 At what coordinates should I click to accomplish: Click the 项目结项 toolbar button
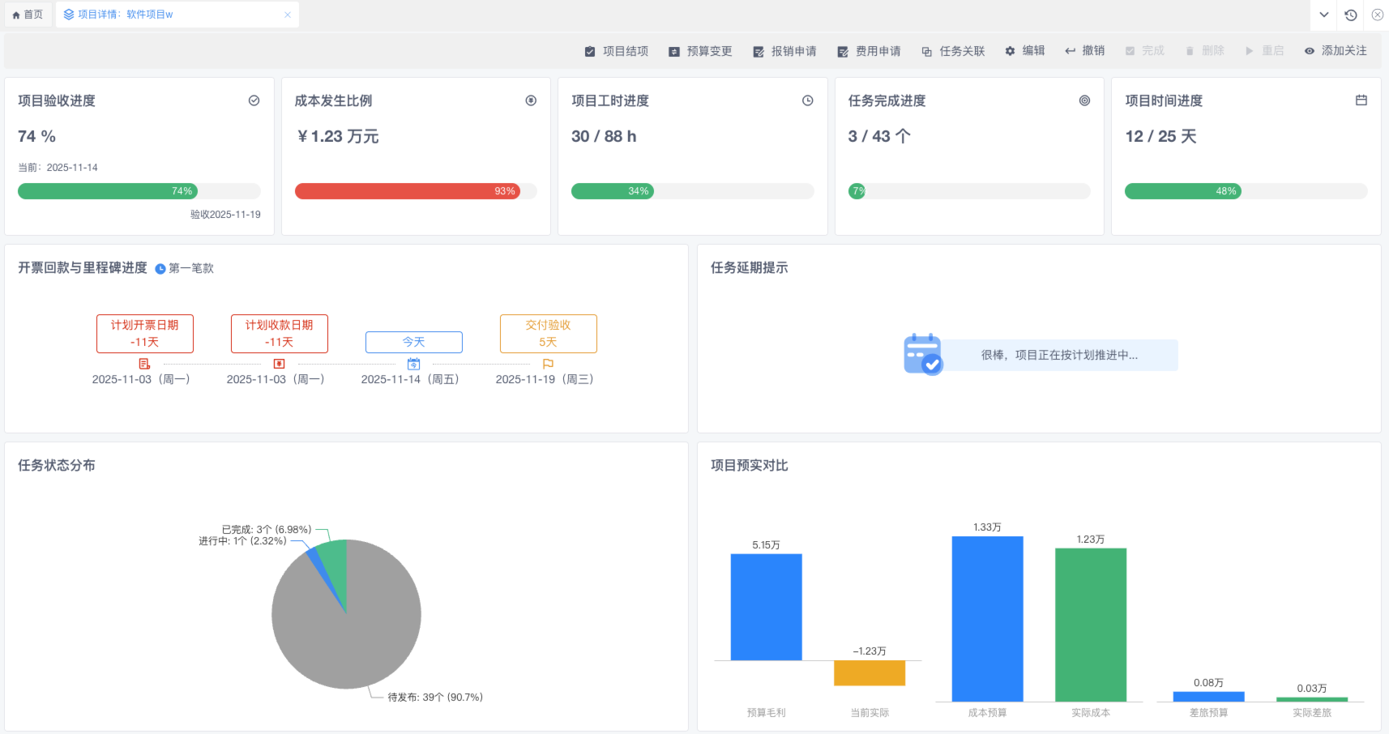point(617,51)
